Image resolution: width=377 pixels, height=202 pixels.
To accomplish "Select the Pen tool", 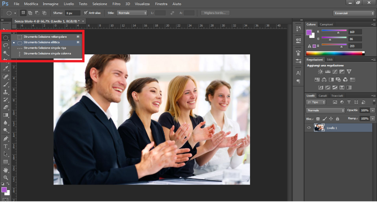I will (5, 139).
